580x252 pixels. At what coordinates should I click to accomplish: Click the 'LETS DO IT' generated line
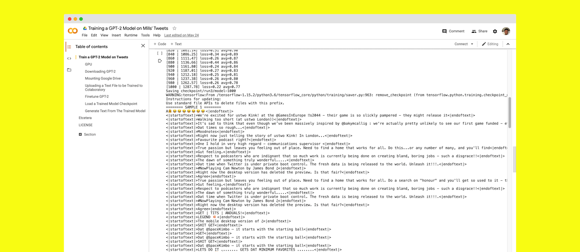click(253, 249)
